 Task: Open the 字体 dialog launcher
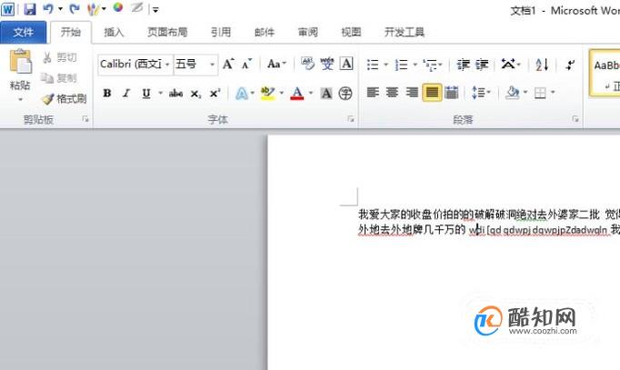(x=351, y=119)
